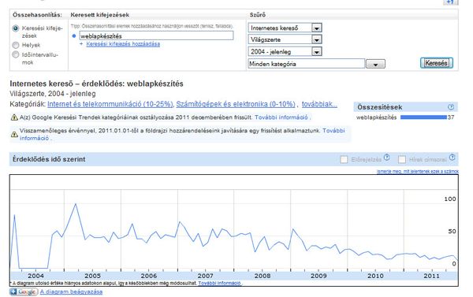473x297 pixels.
Task: Enable the Előrejelzés checkbox
Action: tap(344, 159)
